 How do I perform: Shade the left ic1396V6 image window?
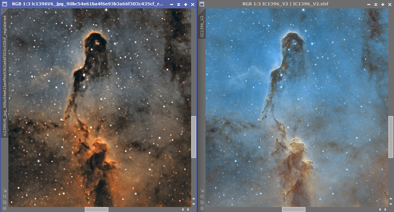pos(178,4)
